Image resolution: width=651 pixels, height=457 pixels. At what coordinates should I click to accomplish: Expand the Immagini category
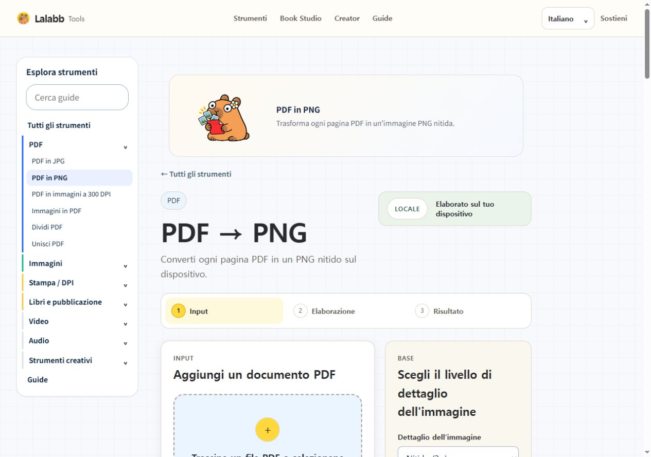coord(77,264)
